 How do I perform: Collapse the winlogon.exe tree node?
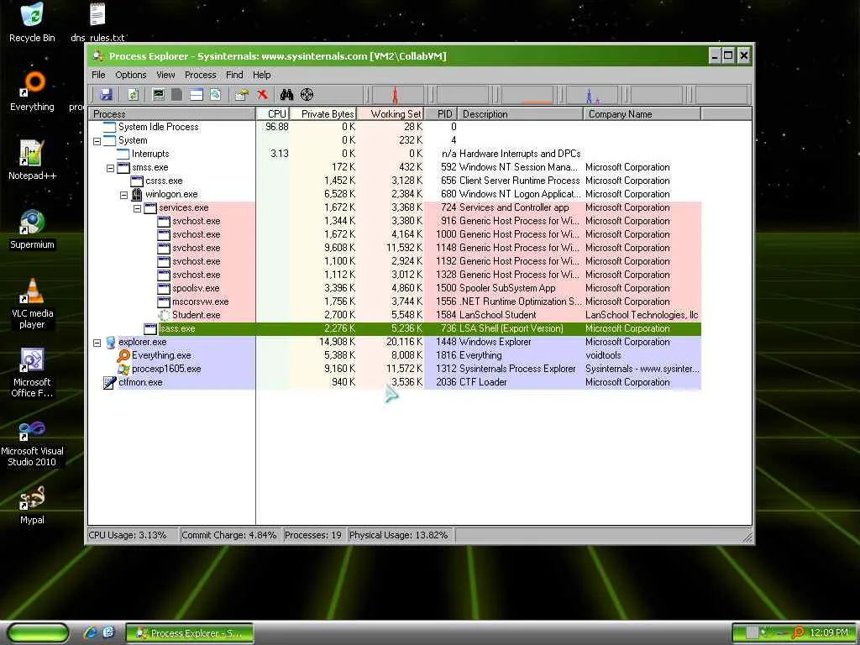(x=124, y=195)
